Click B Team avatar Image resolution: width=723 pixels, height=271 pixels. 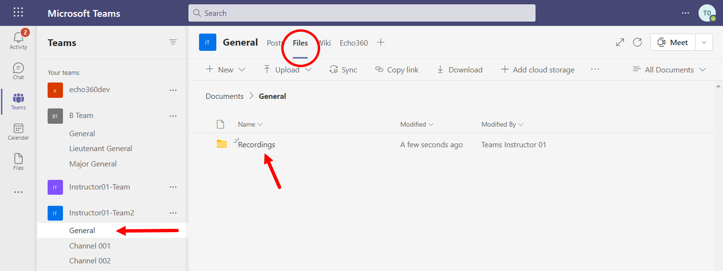(55, 116)
